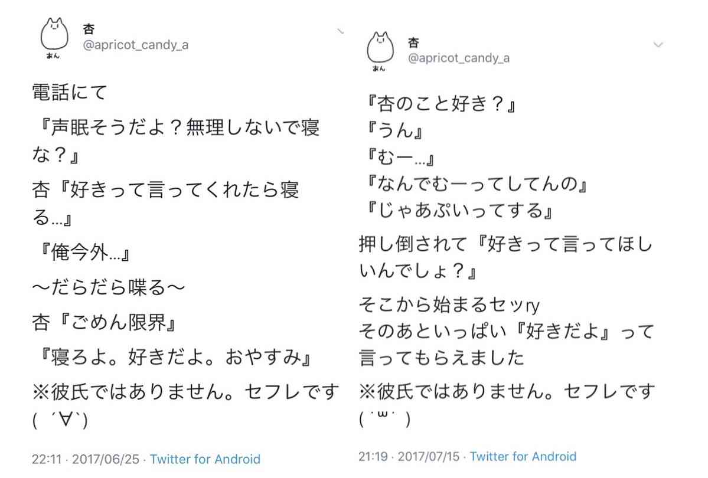Visit the @apricot_candy_a handle on the right tweet
This screenshot has width=708, height=478.
coord(459,58)
